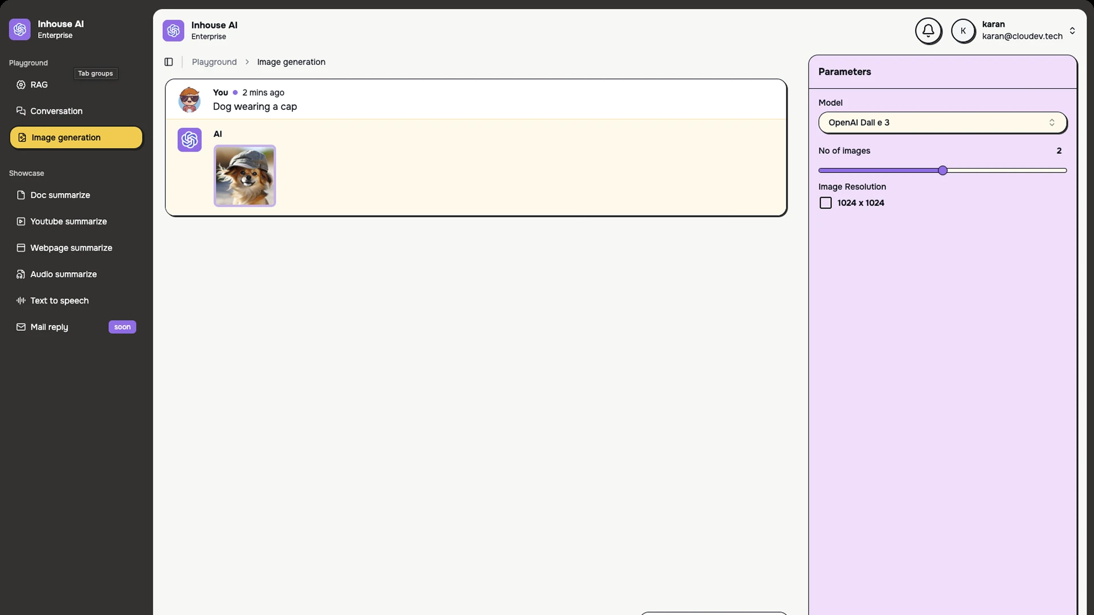Click the Parameters panel heading
This screenshot has height=615, width=1094.
(x=844, y=72)
